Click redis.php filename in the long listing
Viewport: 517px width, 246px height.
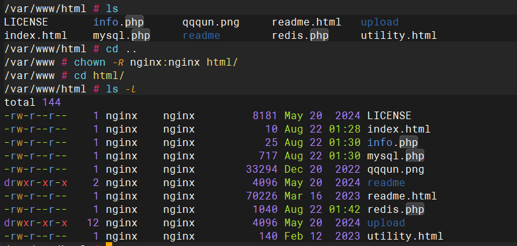(396, 209)
